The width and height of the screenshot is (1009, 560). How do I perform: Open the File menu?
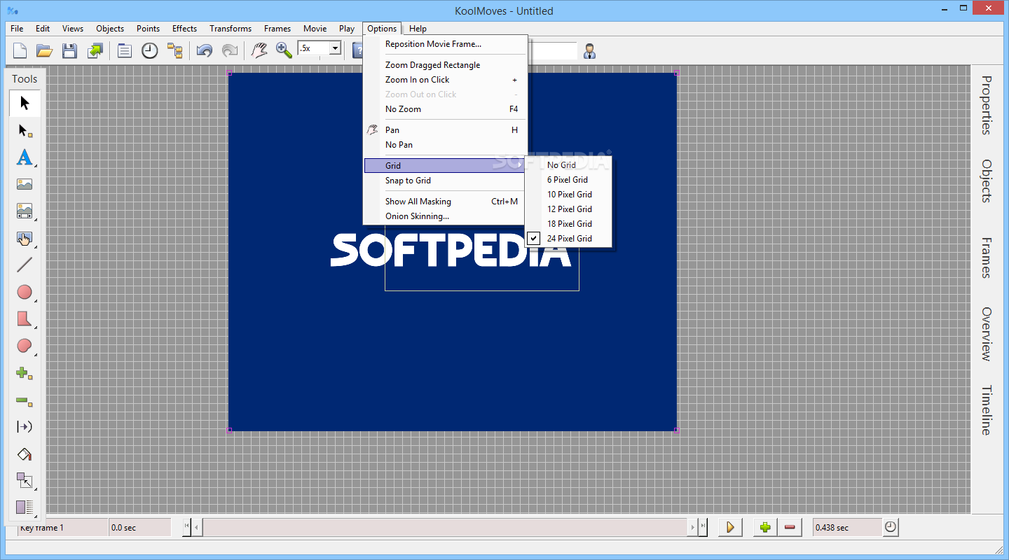pos(17,29)
